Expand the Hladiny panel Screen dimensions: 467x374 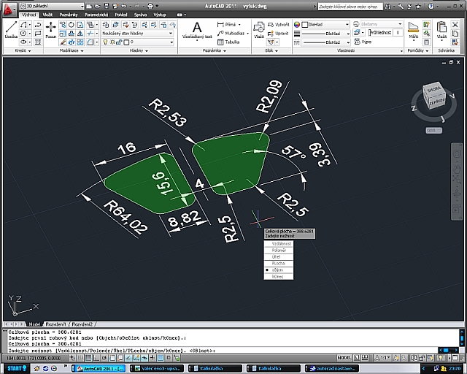pyautogui.click(x=139, y=50)
